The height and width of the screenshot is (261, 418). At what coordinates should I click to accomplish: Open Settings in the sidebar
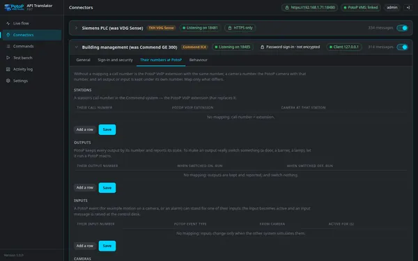(x=31, y=81)
